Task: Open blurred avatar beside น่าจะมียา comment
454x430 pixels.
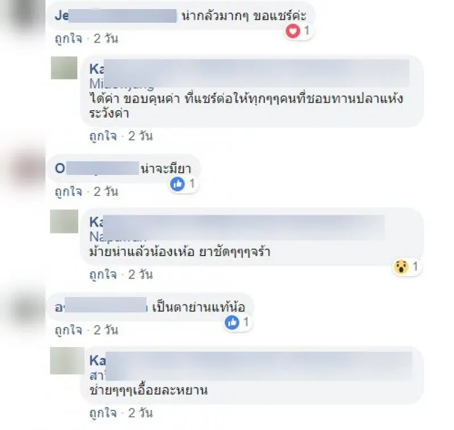Action: click(26, 168)
